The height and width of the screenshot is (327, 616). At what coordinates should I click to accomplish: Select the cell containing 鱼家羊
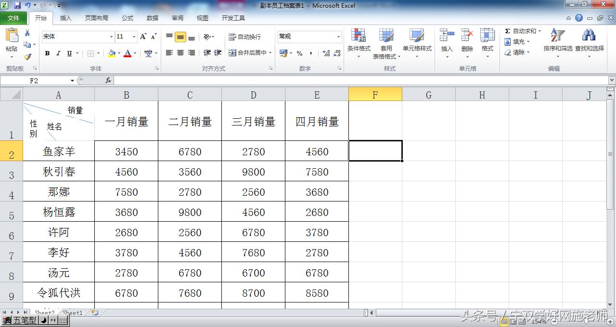click(58, 151)
